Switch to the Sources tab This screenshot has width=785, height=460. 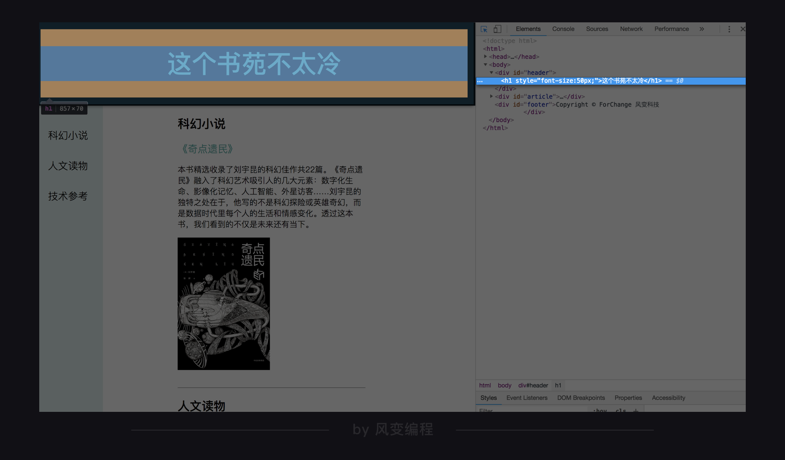pyautogui.click(x=597, y=29)
